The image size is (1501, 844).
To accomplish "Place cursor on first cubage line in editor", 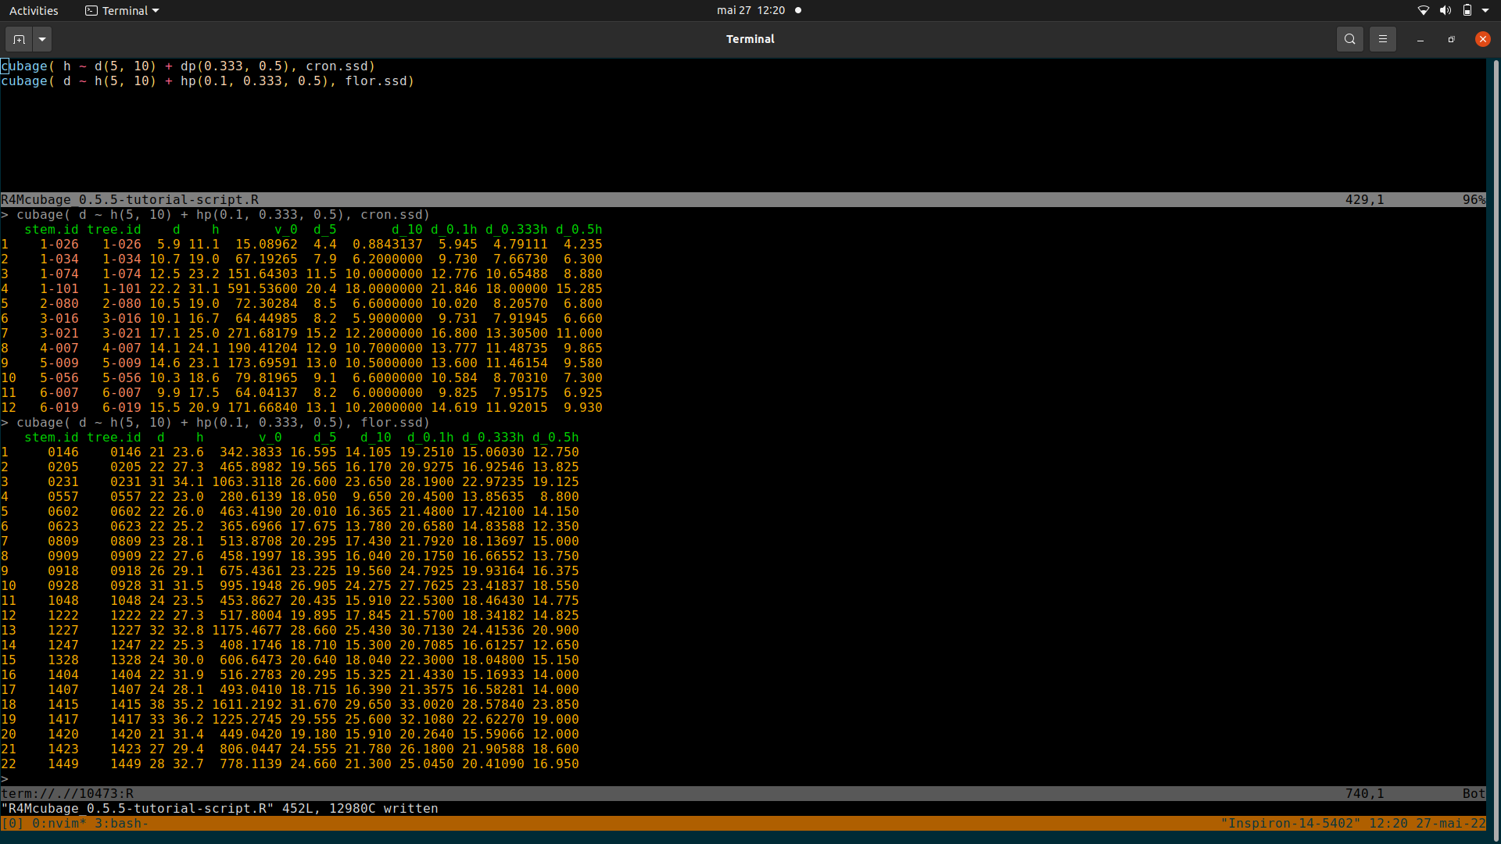I will click(x=188, y=66).
